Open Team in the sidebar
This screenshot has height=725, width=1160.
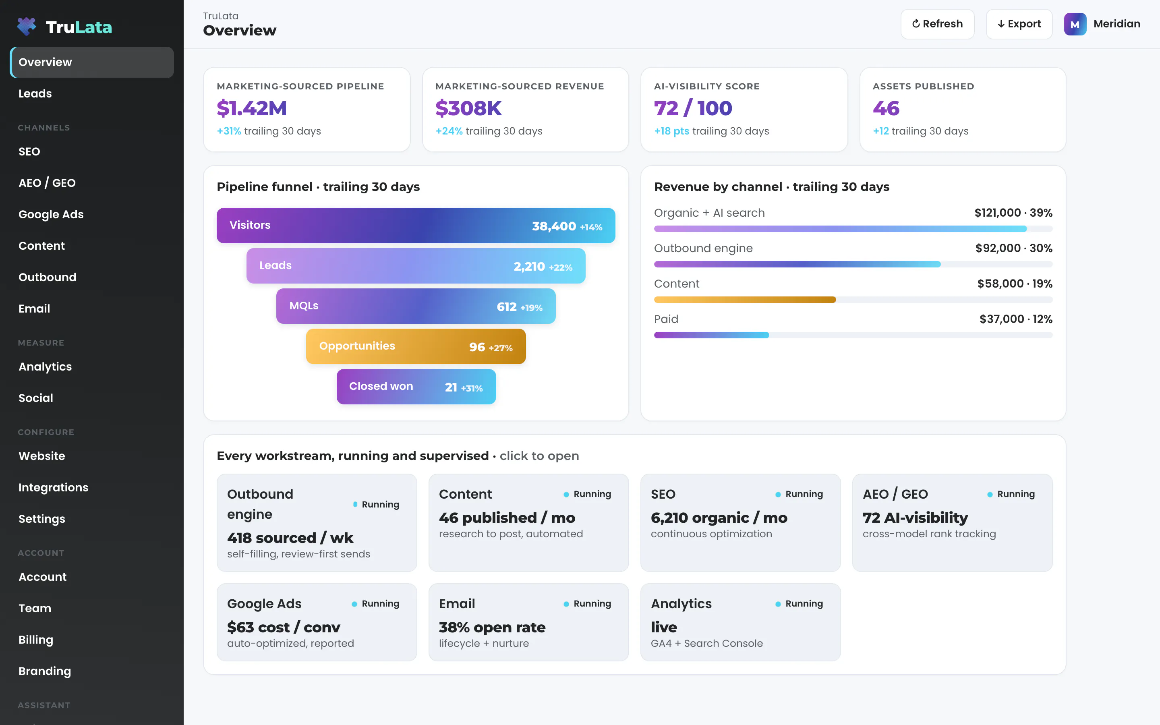[x=91, y=609]
